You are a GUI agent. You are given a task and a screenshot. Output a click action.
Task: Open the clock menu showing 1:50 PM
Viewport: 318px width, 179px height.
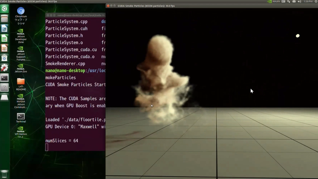click(x=308, y=1)
